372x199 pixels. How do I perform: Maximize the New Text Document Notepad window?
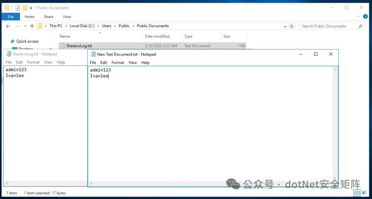click(316, 54)
